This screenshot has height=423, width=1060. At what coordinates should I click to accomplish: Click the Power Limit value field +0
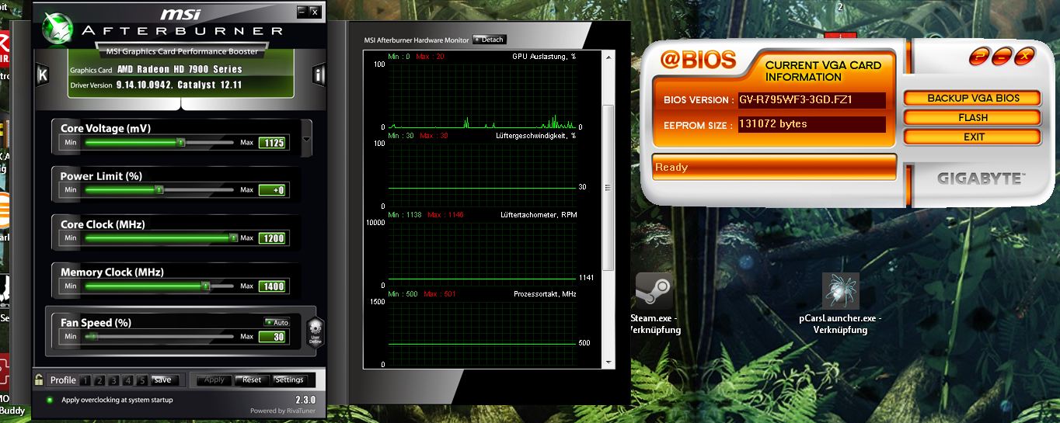(x=273, y=190)
